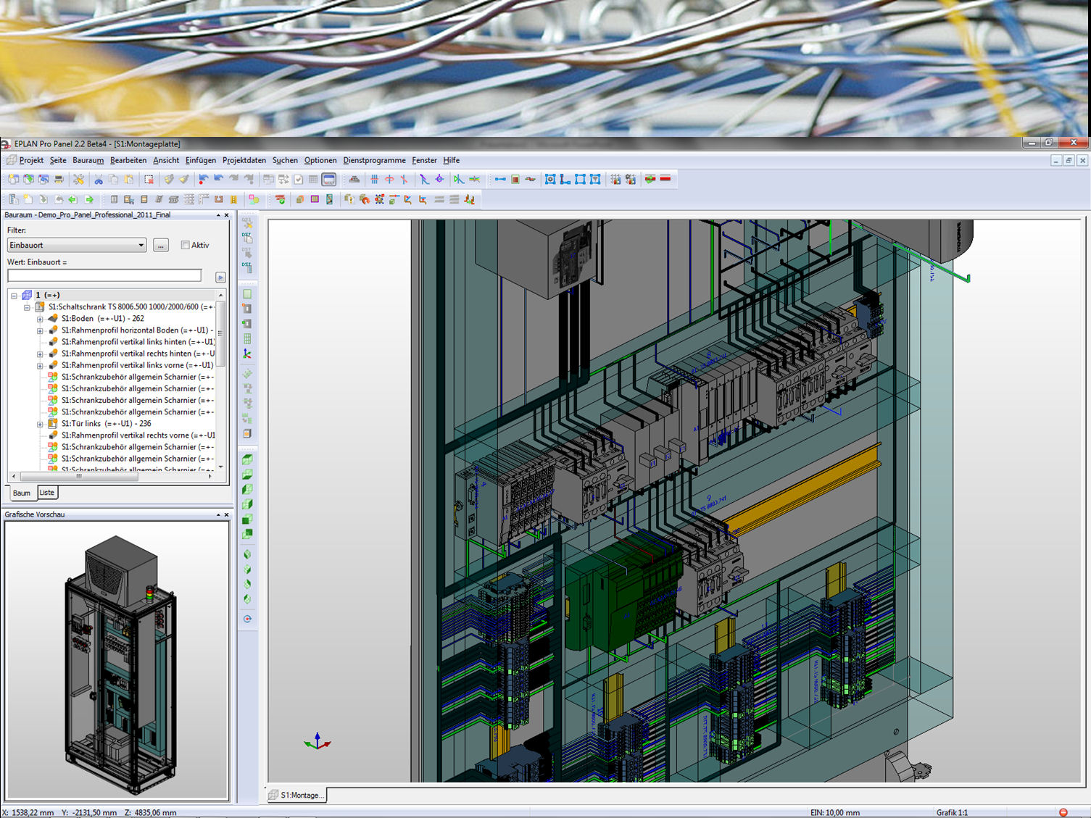Screen dimensions: 1091x818
Task: Open the Projektdaten menu
Action: pyautogui.click(x=244, y=161)
